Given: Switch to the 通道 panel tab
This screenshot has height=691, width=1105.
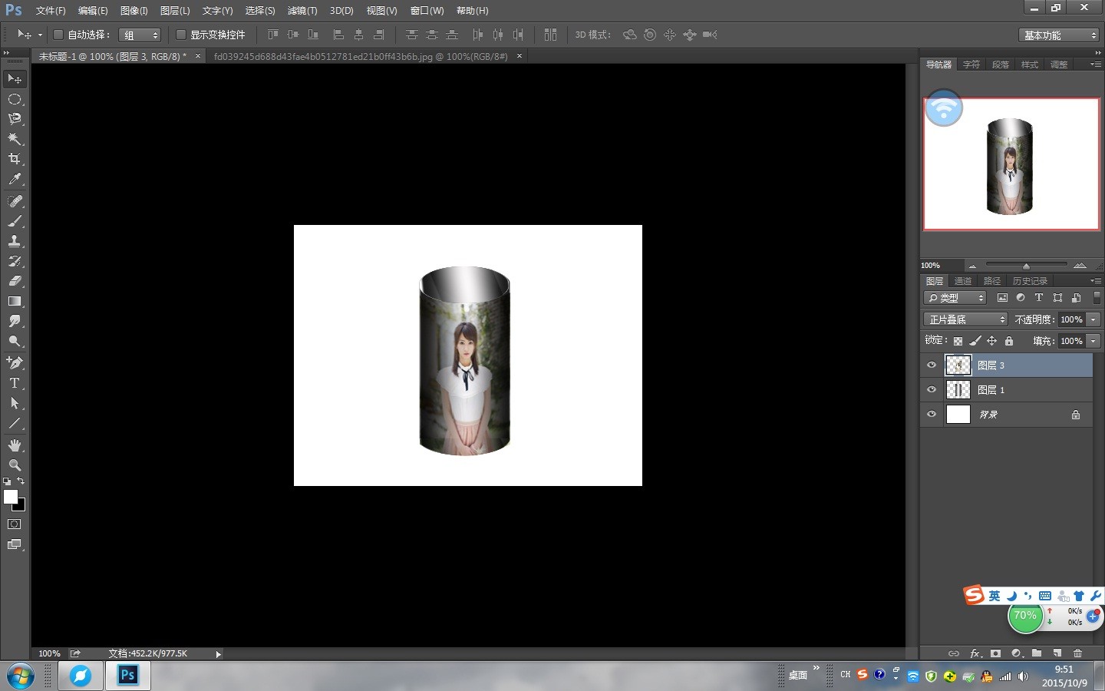Looking at the screenshot, I should pos(963,281).
